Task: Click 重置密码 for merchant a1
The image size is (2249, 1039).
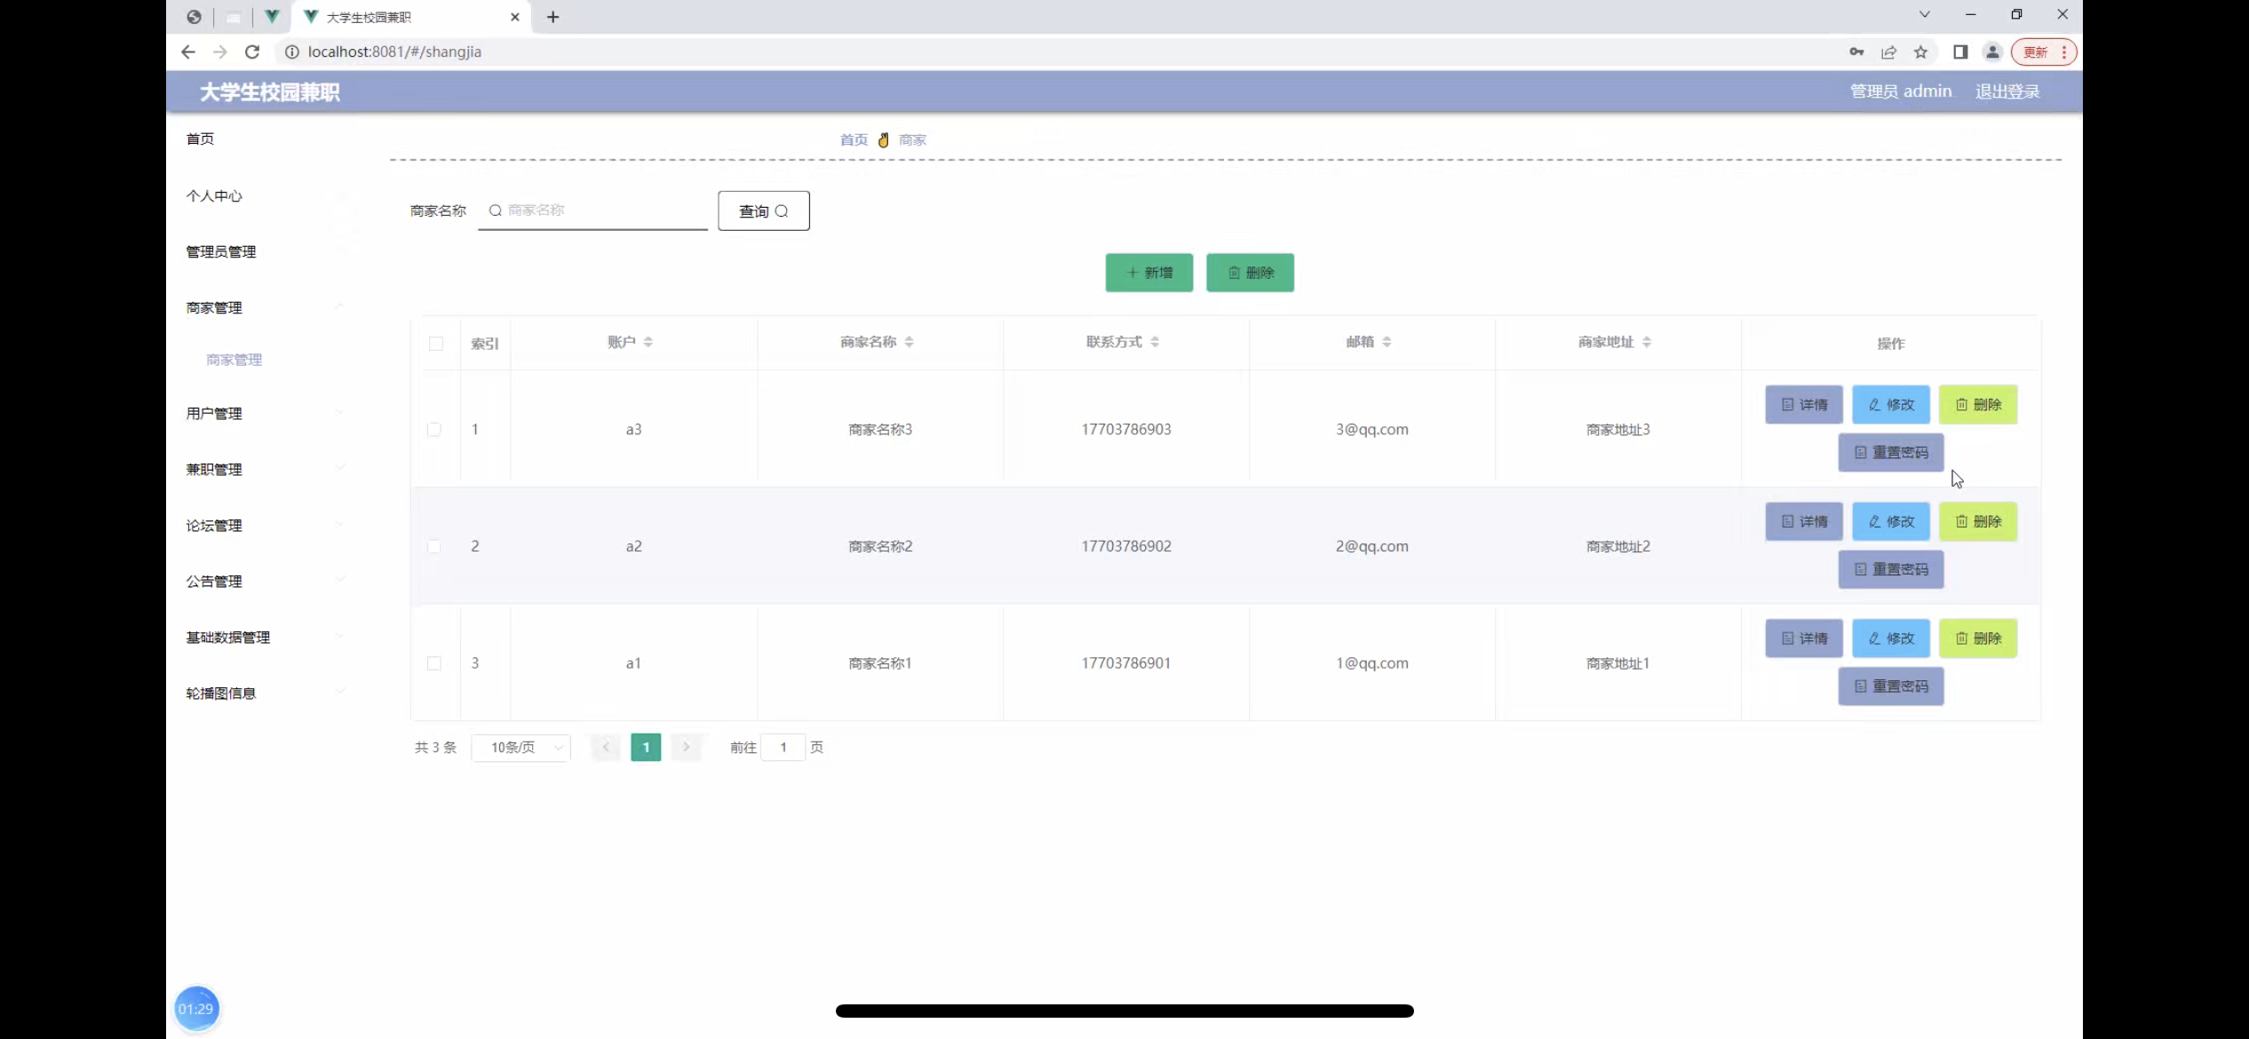Action: (x=1891, y=686)
